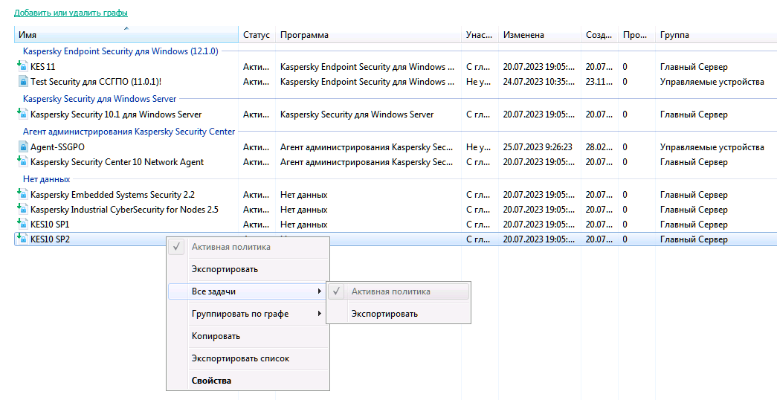Click the Группа column header
Viewport: 777px width, 400px height.
[674, 35]
